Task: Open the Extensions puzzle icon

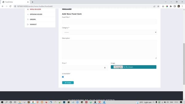Action: pos(171,6)
